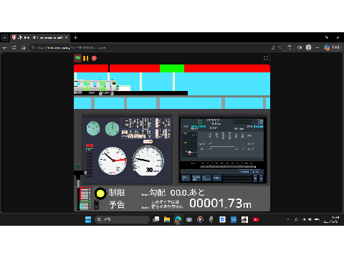Click the distance readout 00001.73m
This screenshot has height=258, width=344.
220,204
